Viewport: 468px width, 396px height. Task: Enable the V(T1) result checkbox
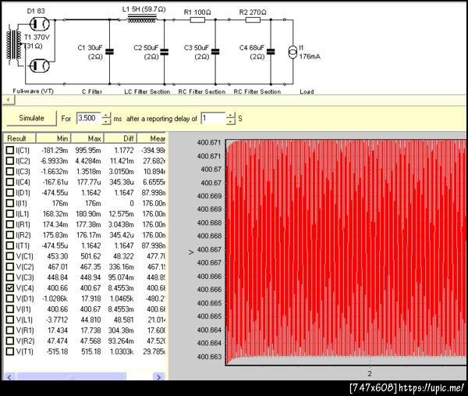pyautogui.click(x=10, y=351)
